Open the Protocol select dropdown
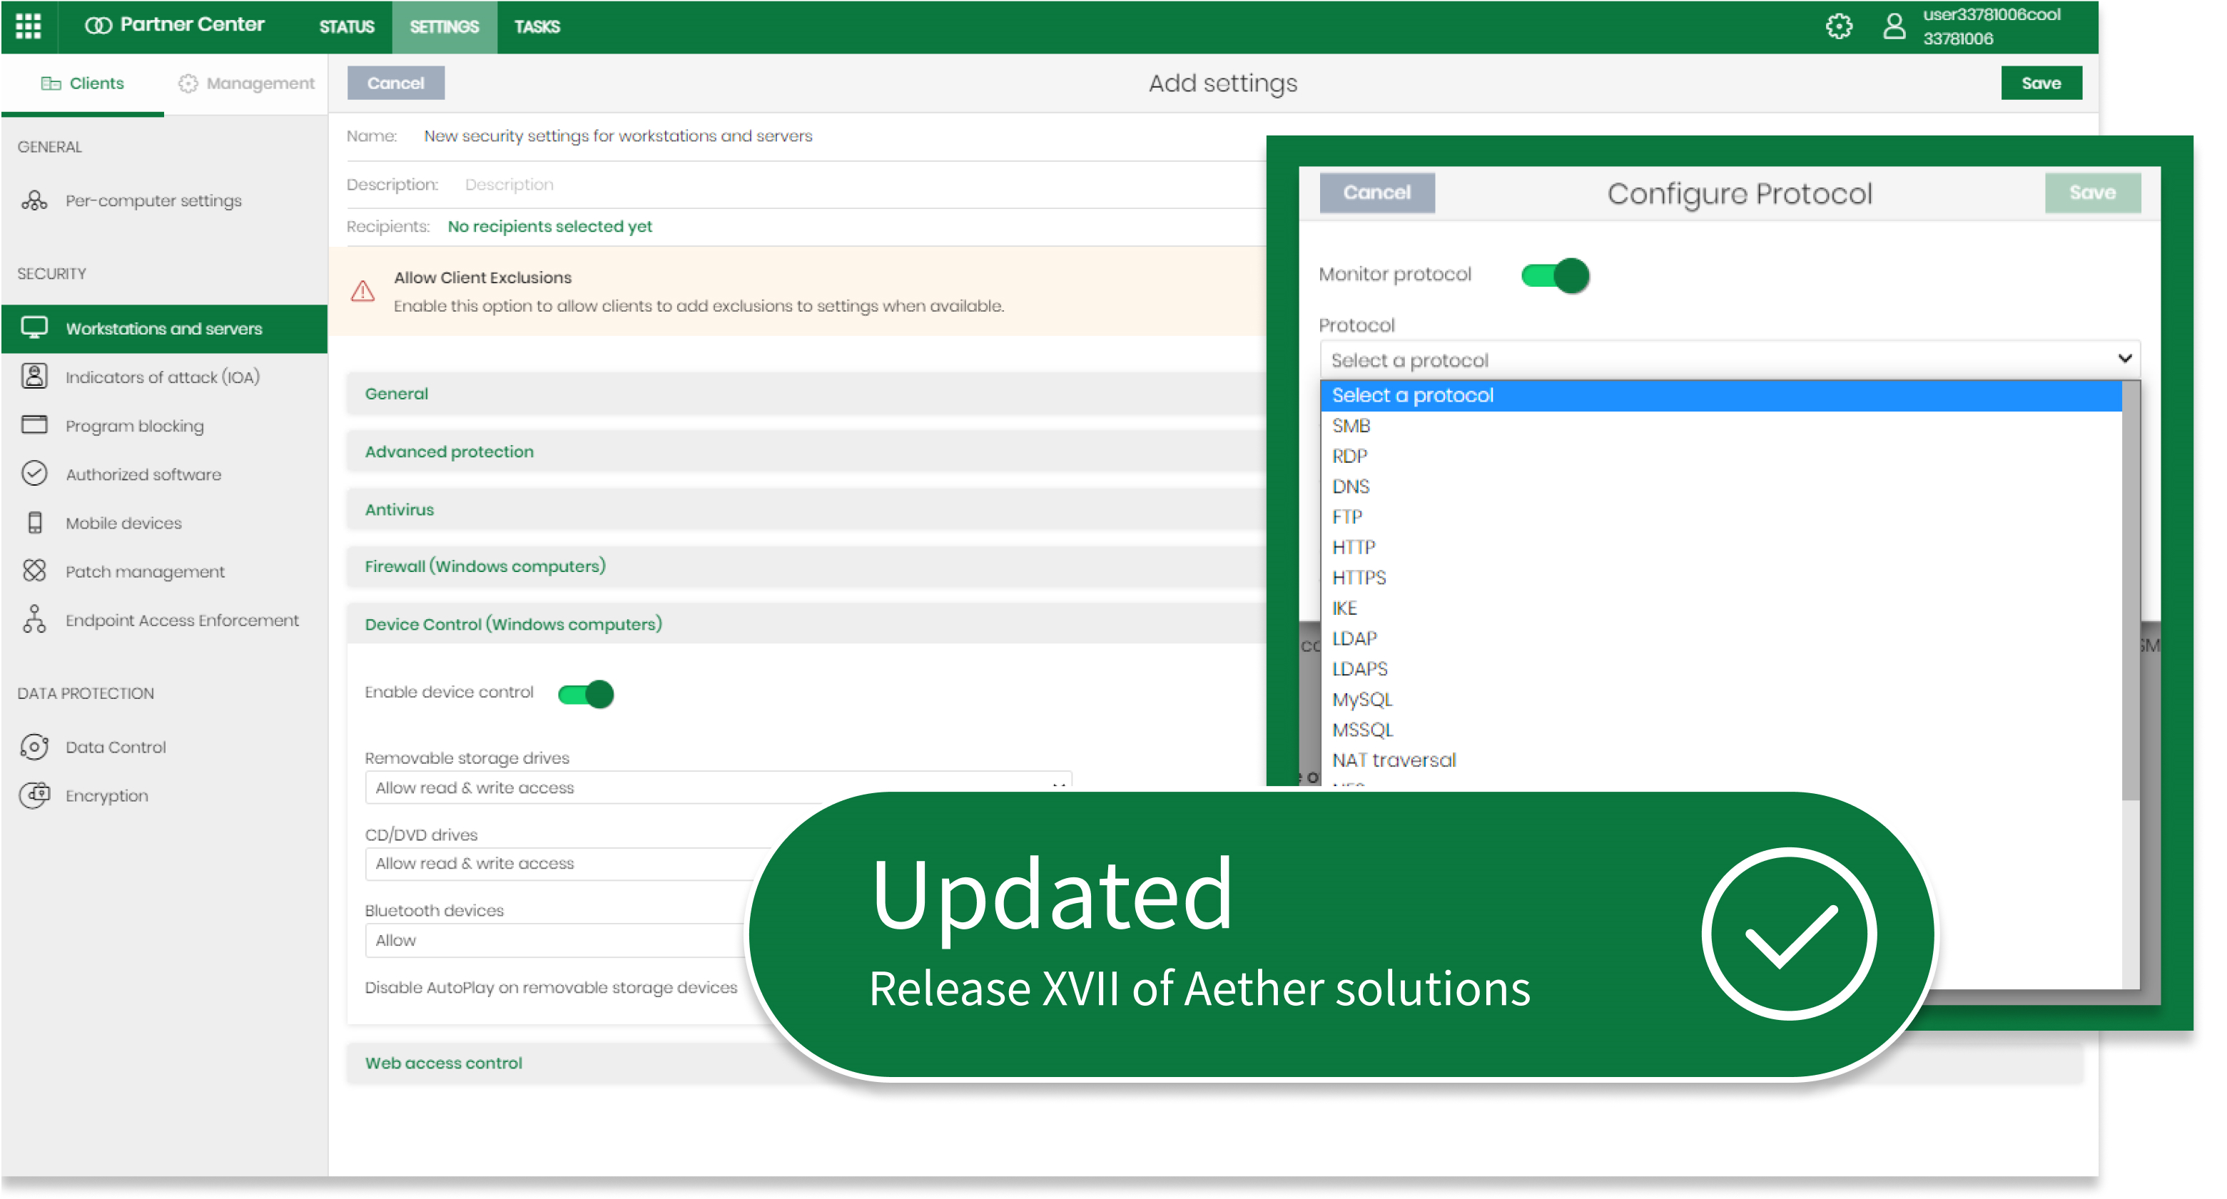Viewport: 2227px width, 1199px height. pyautogui.click(x=1730, y=359)
